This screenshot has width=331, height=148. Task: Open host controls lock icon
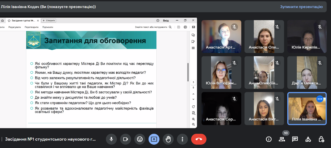tap(321, 139)
